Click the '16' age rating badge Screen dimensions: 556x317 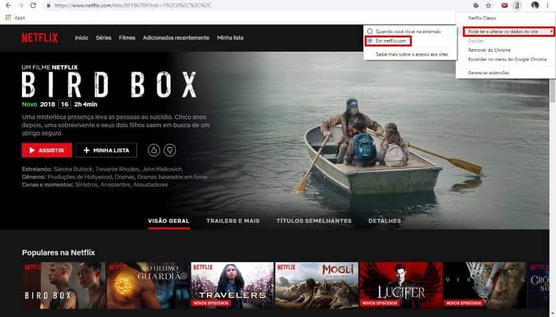pos(65,104)
